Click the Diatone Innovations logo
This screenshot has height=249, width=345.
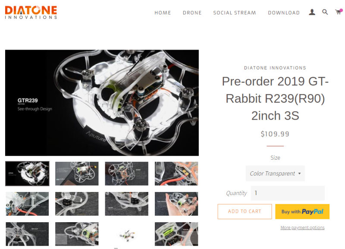pyautogui.click(x=31, y=13)
